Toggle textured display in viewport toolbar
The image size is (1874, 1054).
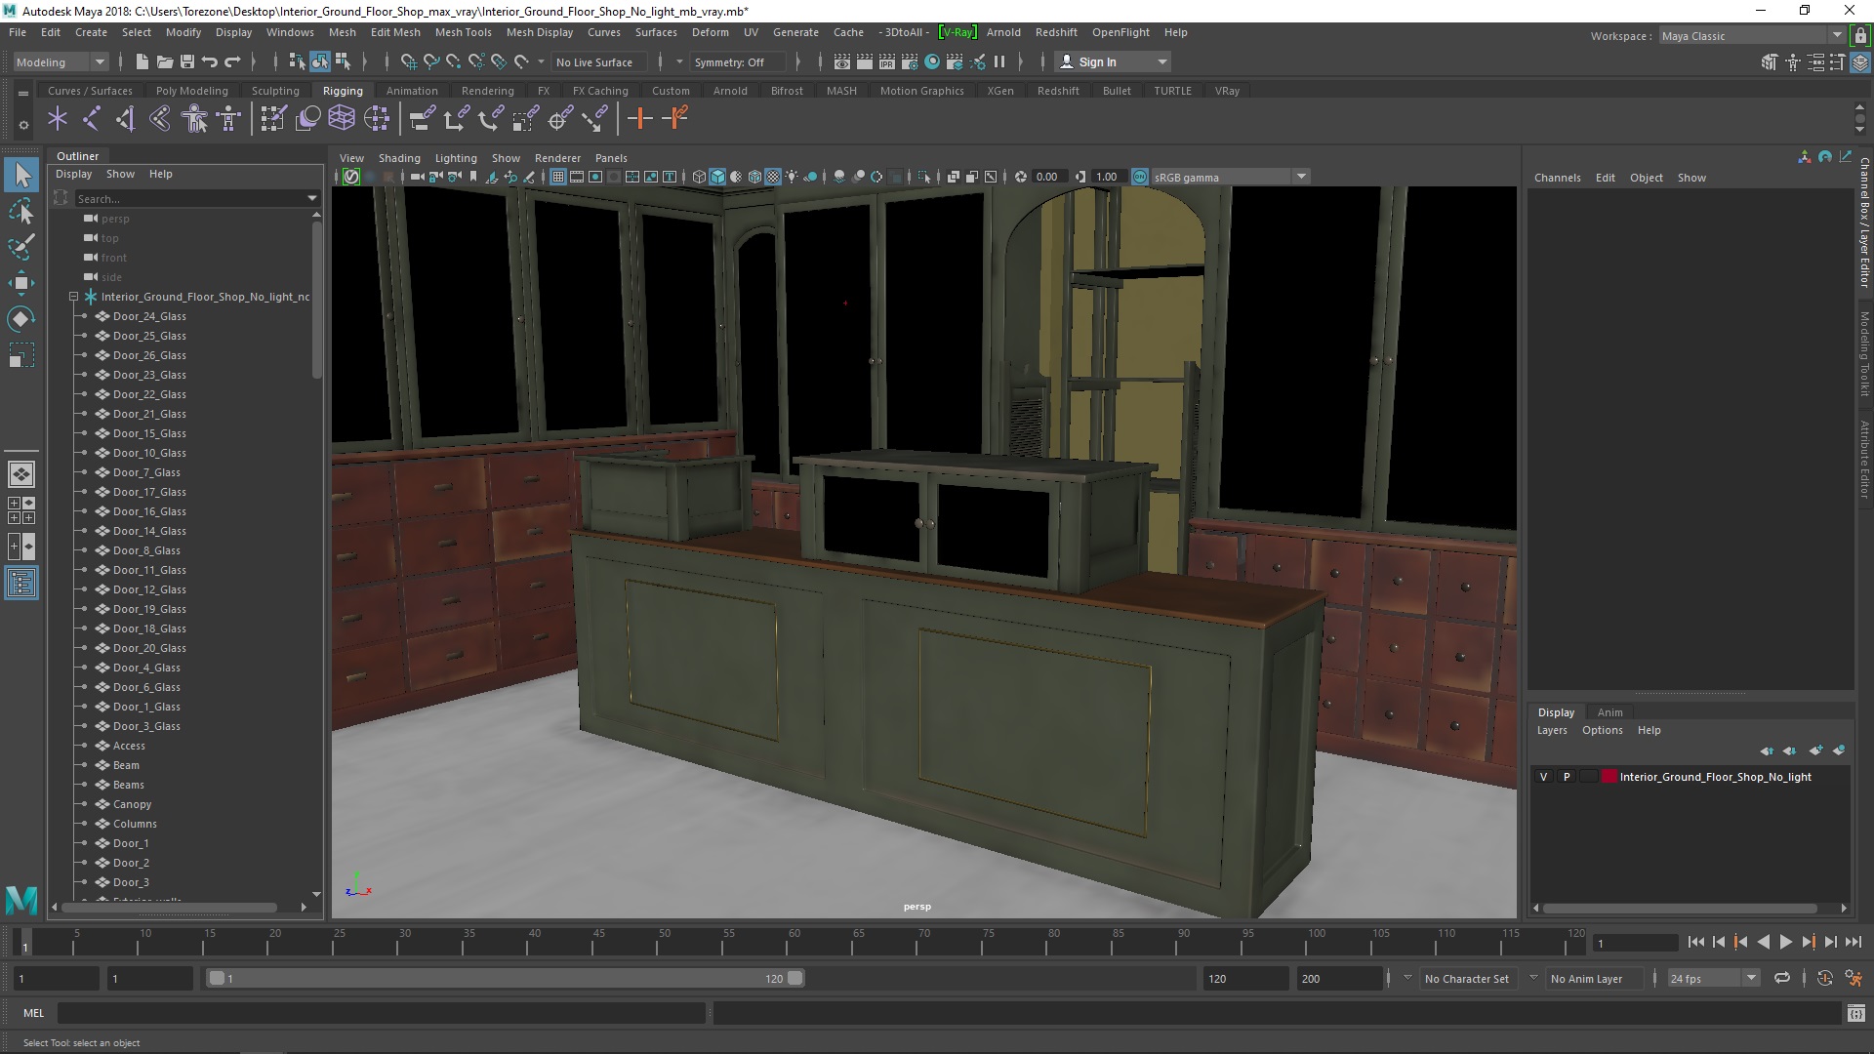pos(773,177)
